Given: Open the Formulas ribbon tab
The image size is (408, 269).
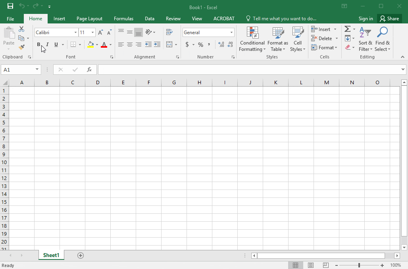Looking at the screenshot, I should (x=123, y=19).
